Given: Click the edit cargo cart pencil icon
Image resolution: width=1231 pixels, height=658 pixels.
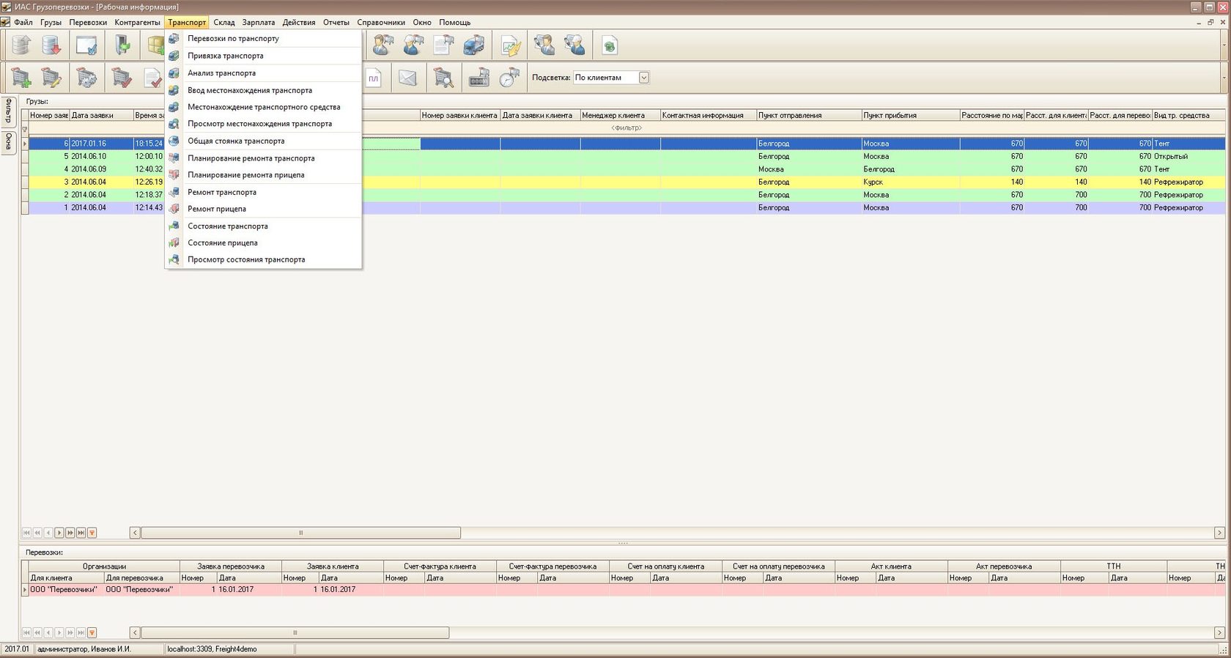Looking at the screenshot, I should click(51, 78).
